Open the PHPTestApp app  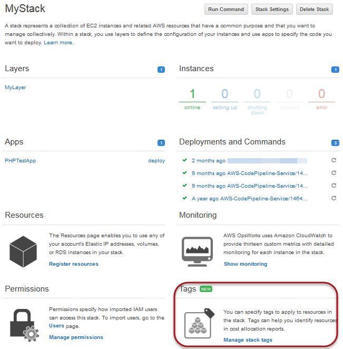pyautogui.click(x=20, y=160)
